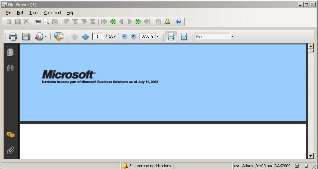The width and height of the screenshot is (318, 169).
Task: Open the File menu
Action: click(8, 13)
